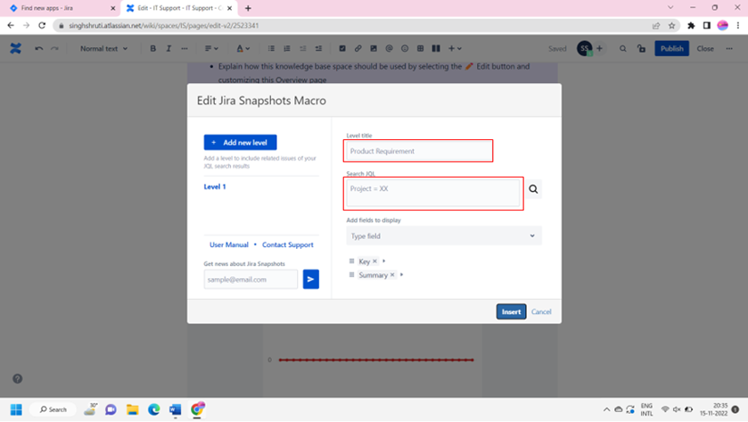The width and height of the screenshot is (748, 422).
Task: Open the editor more actions menu
Action: click(x=729, y=48)
